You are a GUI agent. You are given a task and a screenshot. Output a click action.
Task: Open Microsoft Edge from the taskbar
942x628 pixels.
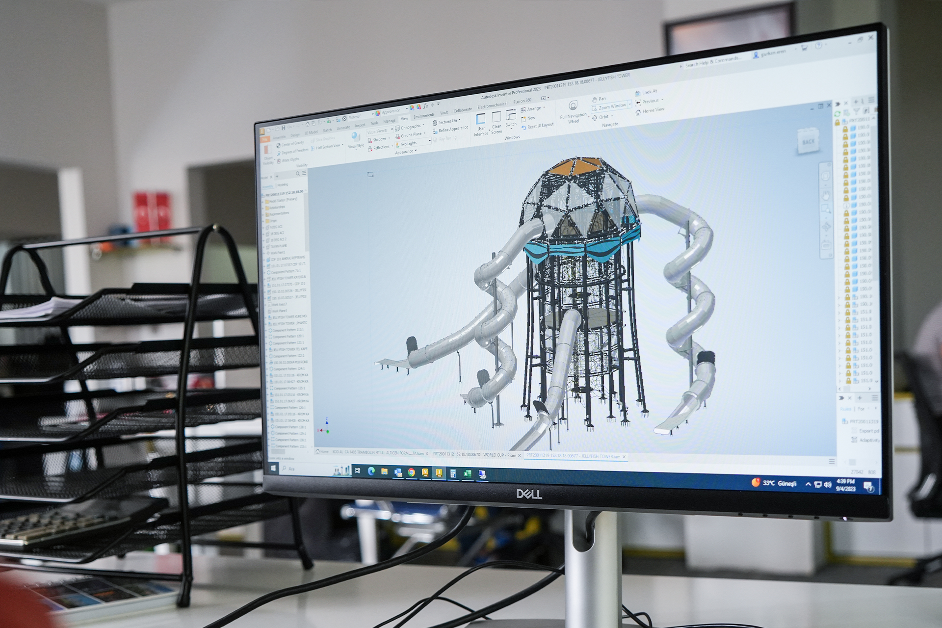371,471
